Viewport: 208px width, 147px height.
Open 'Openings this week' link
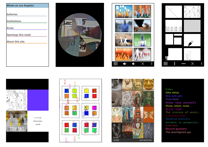(19, 35)
